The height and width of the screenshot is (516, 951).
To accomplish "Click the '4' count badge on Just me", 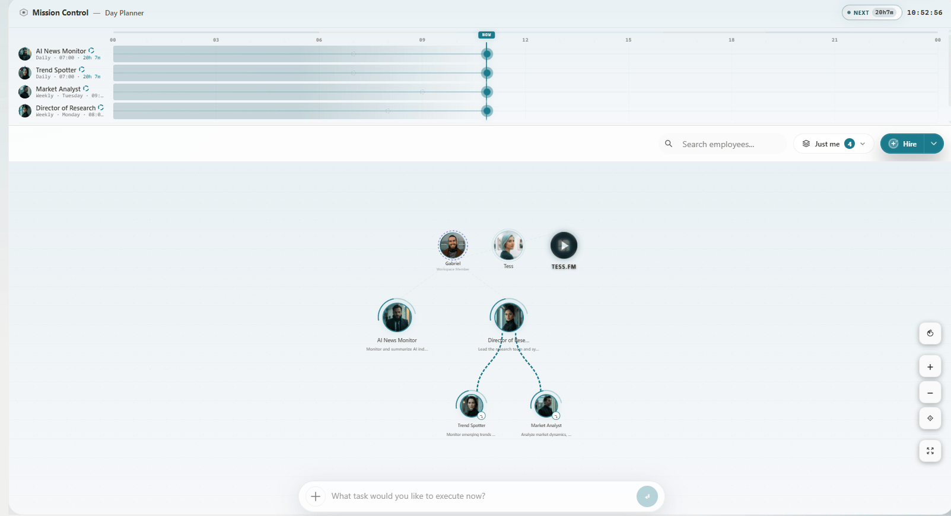I will pos(850,144).
